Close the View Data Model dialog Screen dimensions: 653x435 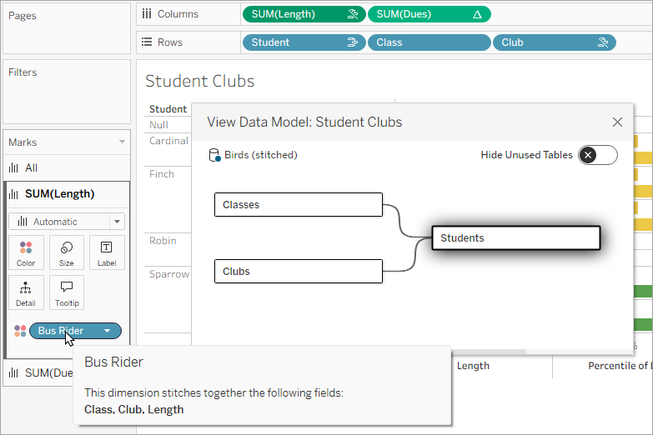coord(617,122)
